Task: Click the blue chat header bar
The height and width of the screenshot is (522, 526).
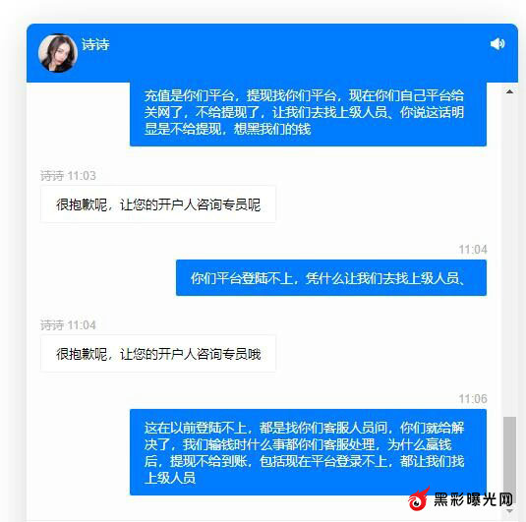Action: click(272, 53)
